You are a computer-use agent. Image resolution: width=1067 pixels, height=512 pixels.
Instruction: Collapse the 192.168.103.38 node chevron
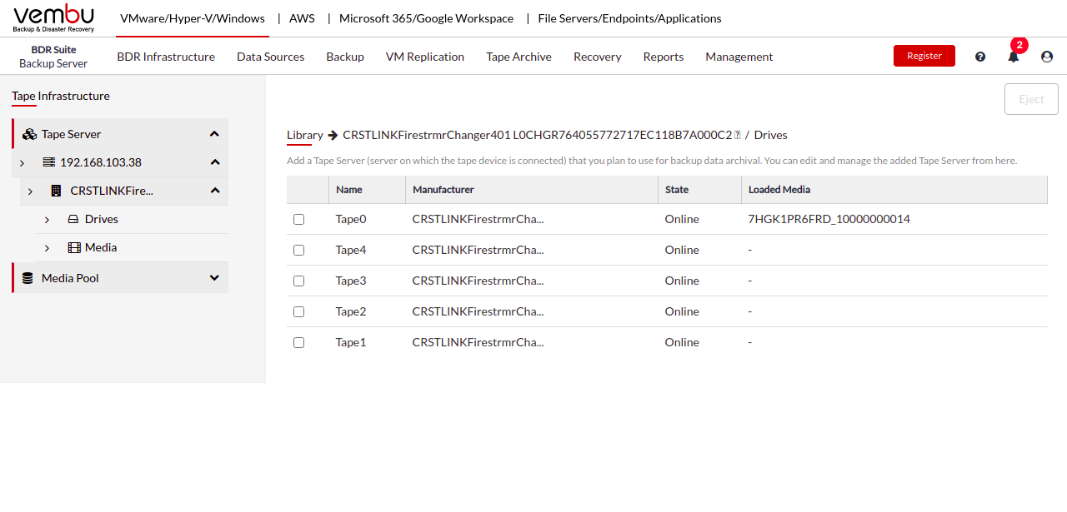click(x=215, y=162)
